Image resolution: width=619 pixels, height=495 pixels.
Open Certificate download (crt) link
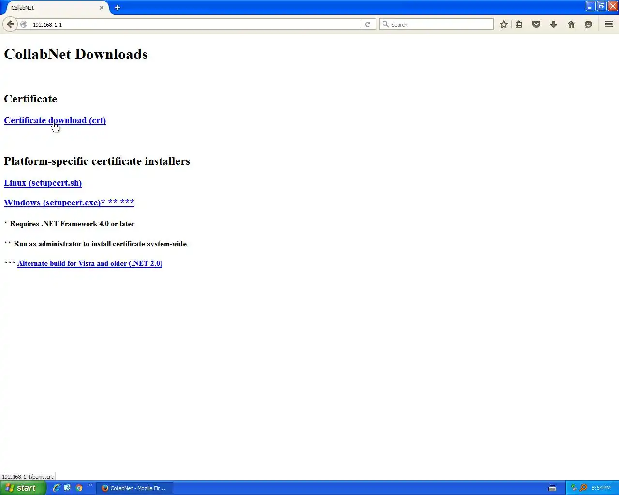pos(55,120)
